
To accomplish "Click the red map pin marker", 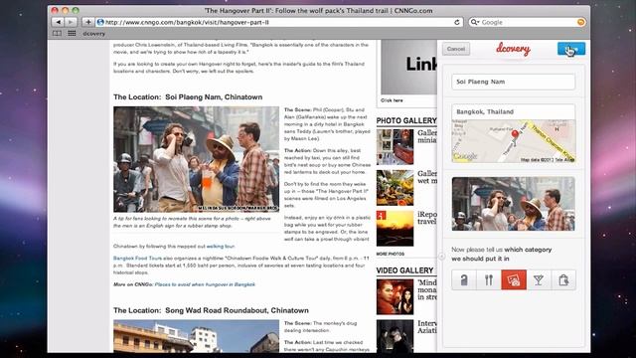I will point(515,133).
